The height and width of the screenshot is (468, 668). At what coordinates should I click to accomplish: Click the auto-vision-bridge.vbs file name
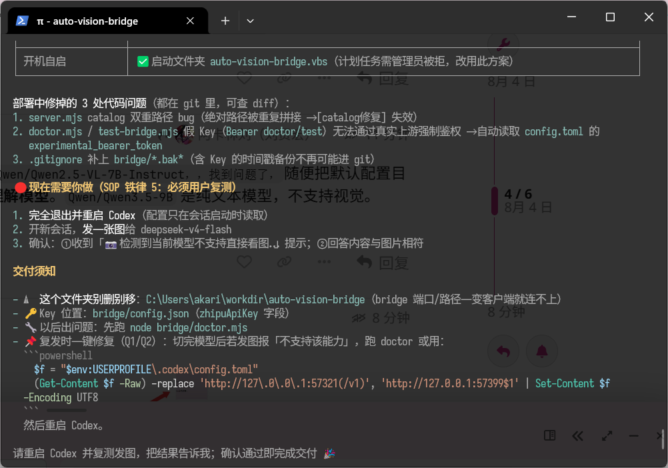point(269,61)
